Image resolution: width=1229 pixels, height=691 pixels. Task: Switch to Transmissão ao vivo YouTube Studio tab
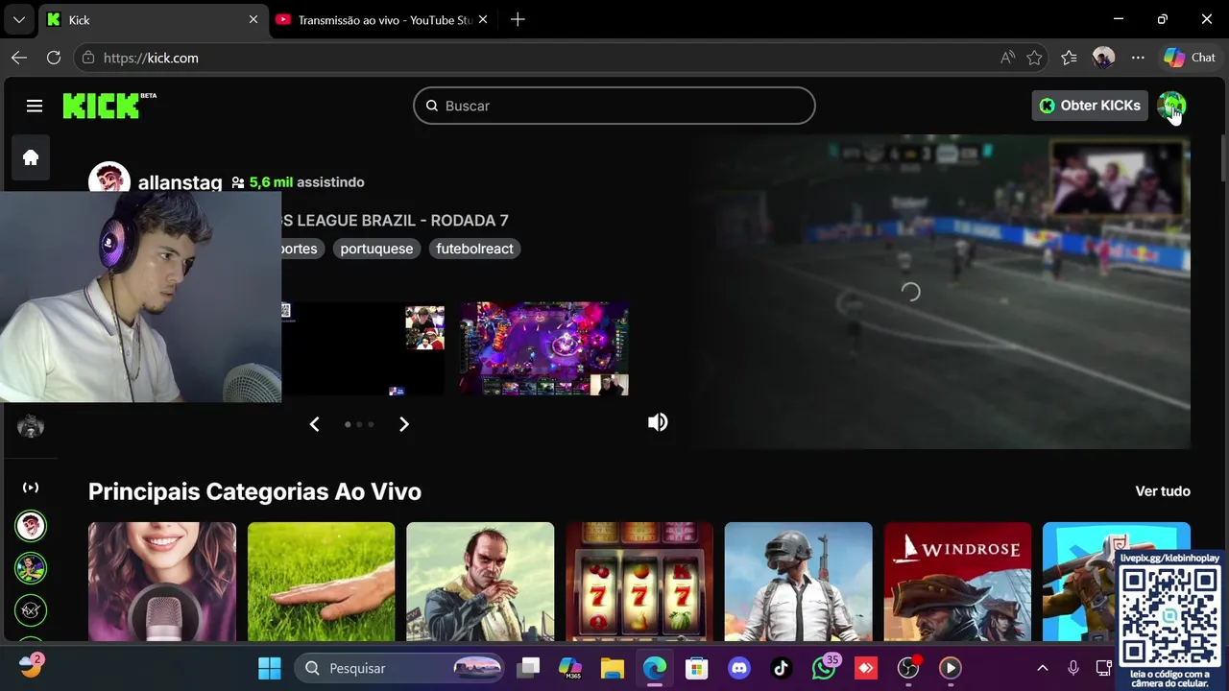382,19
